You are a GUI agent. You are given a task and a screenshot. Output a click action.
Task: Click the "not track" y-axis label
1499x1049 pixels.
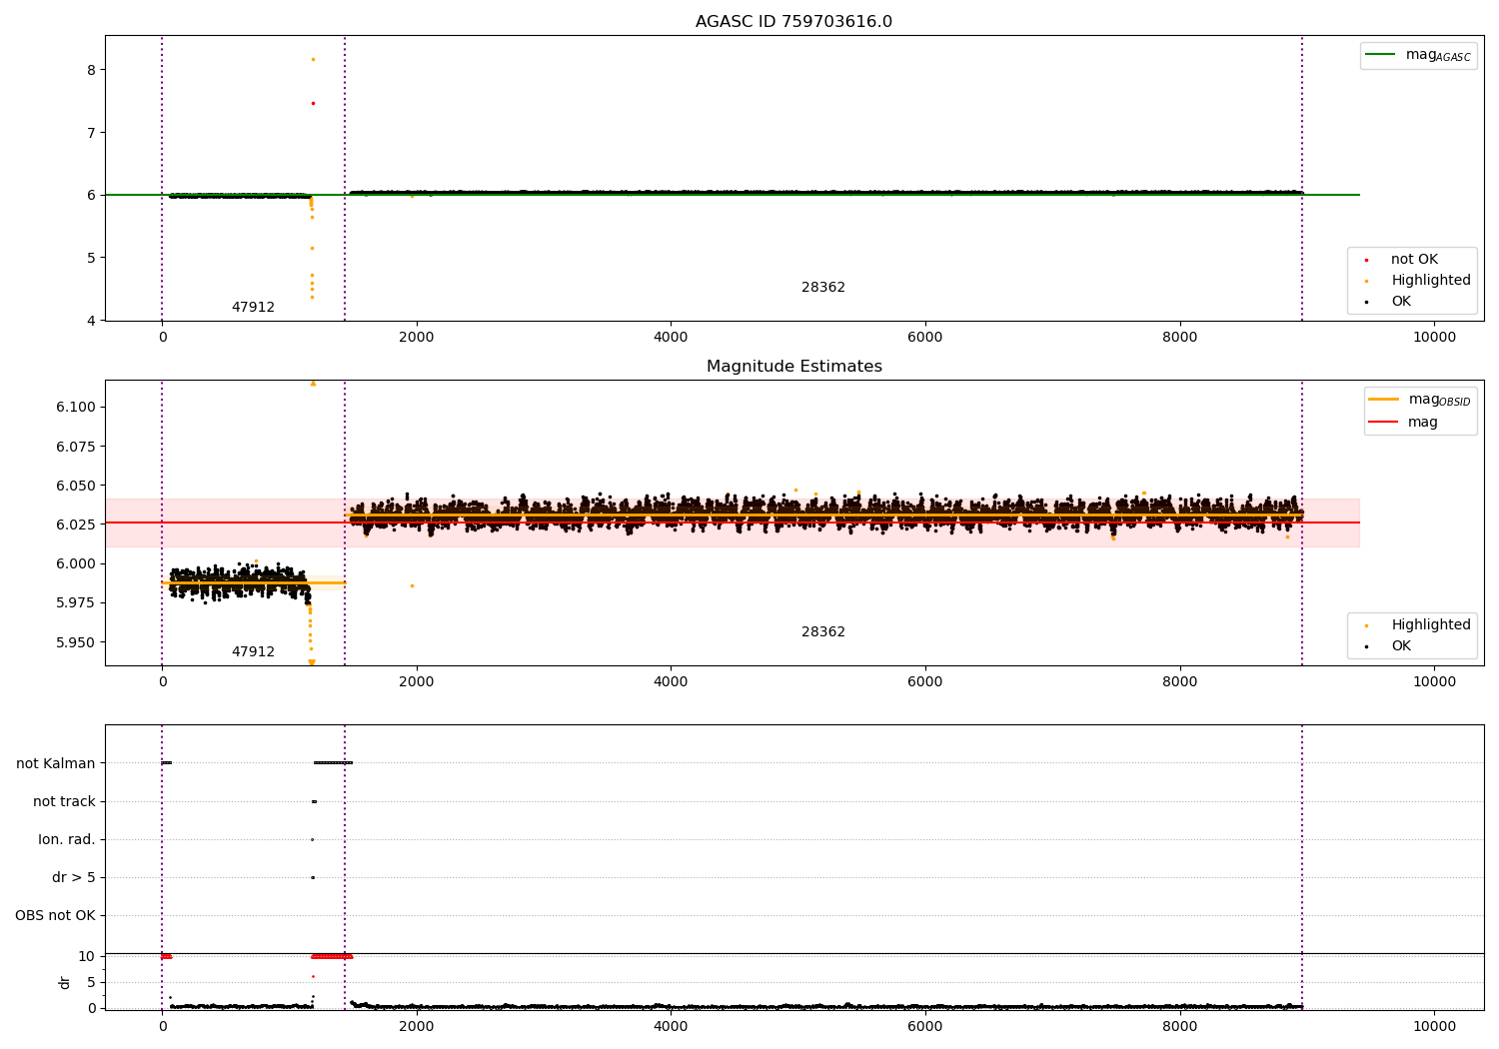pyautogui.click(x=64, y=801)
